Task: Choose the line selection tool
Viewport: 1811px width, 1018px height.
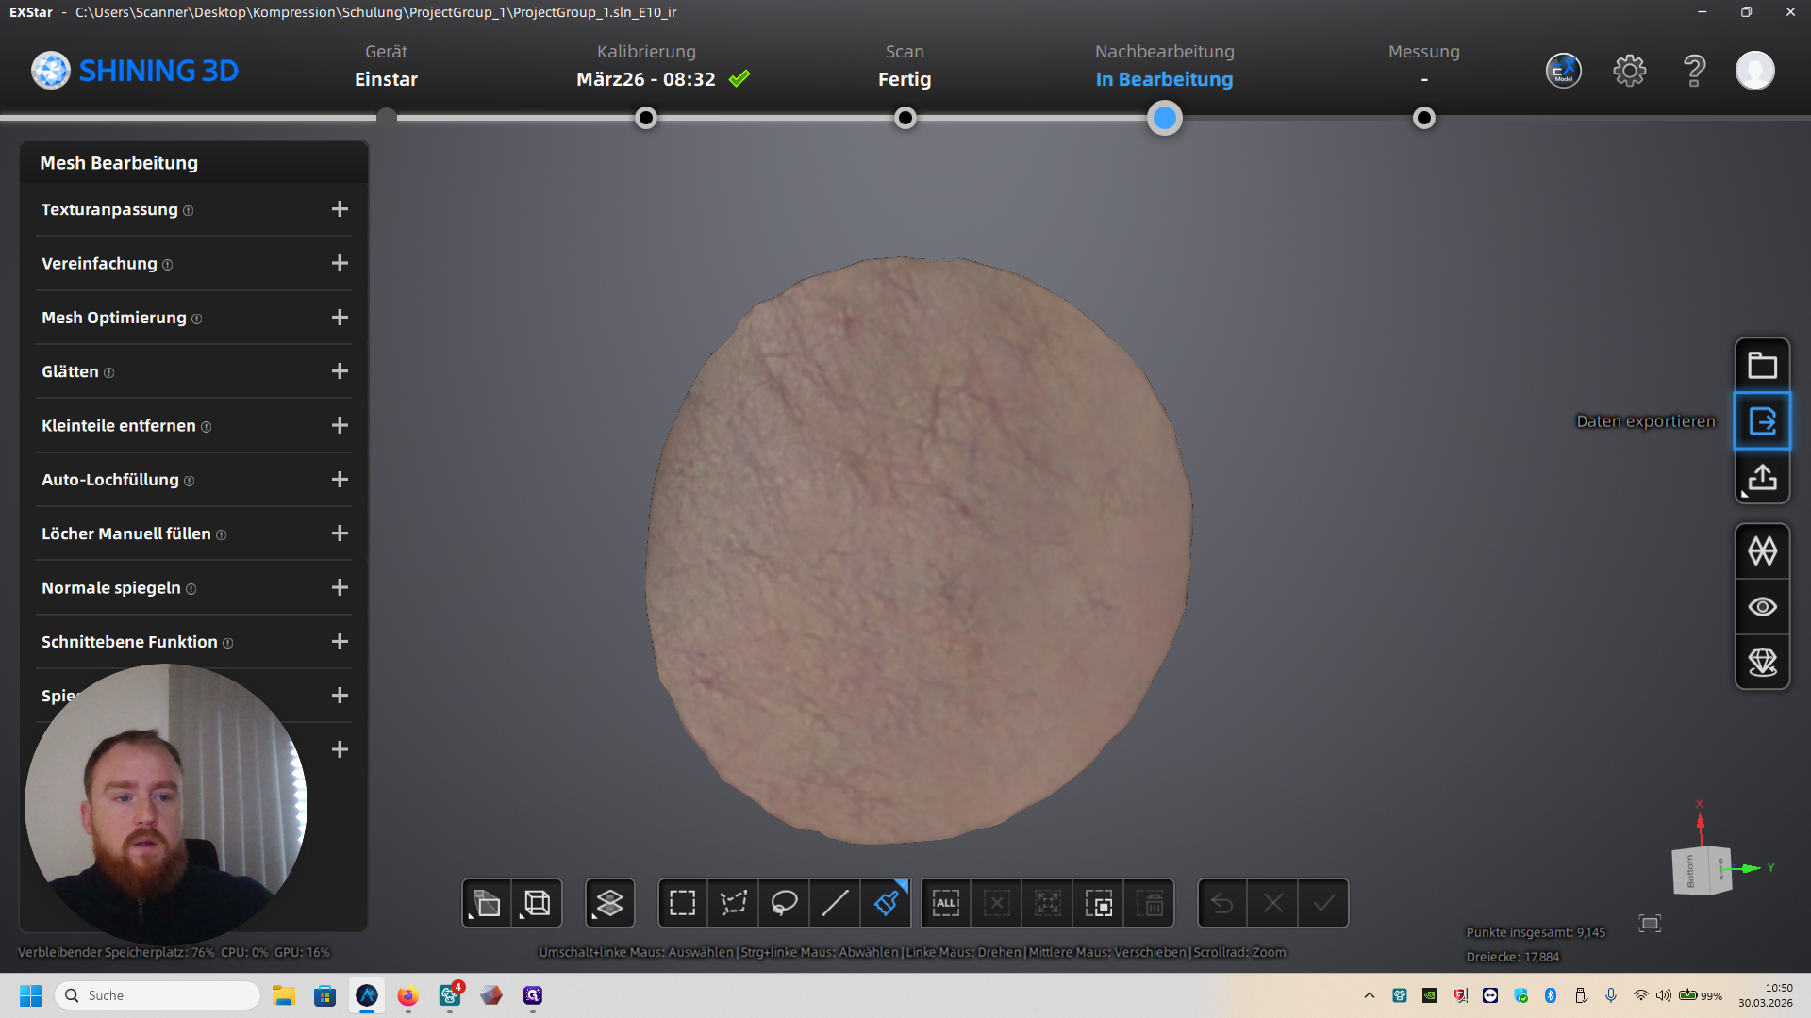Action: tap(835, 903)
